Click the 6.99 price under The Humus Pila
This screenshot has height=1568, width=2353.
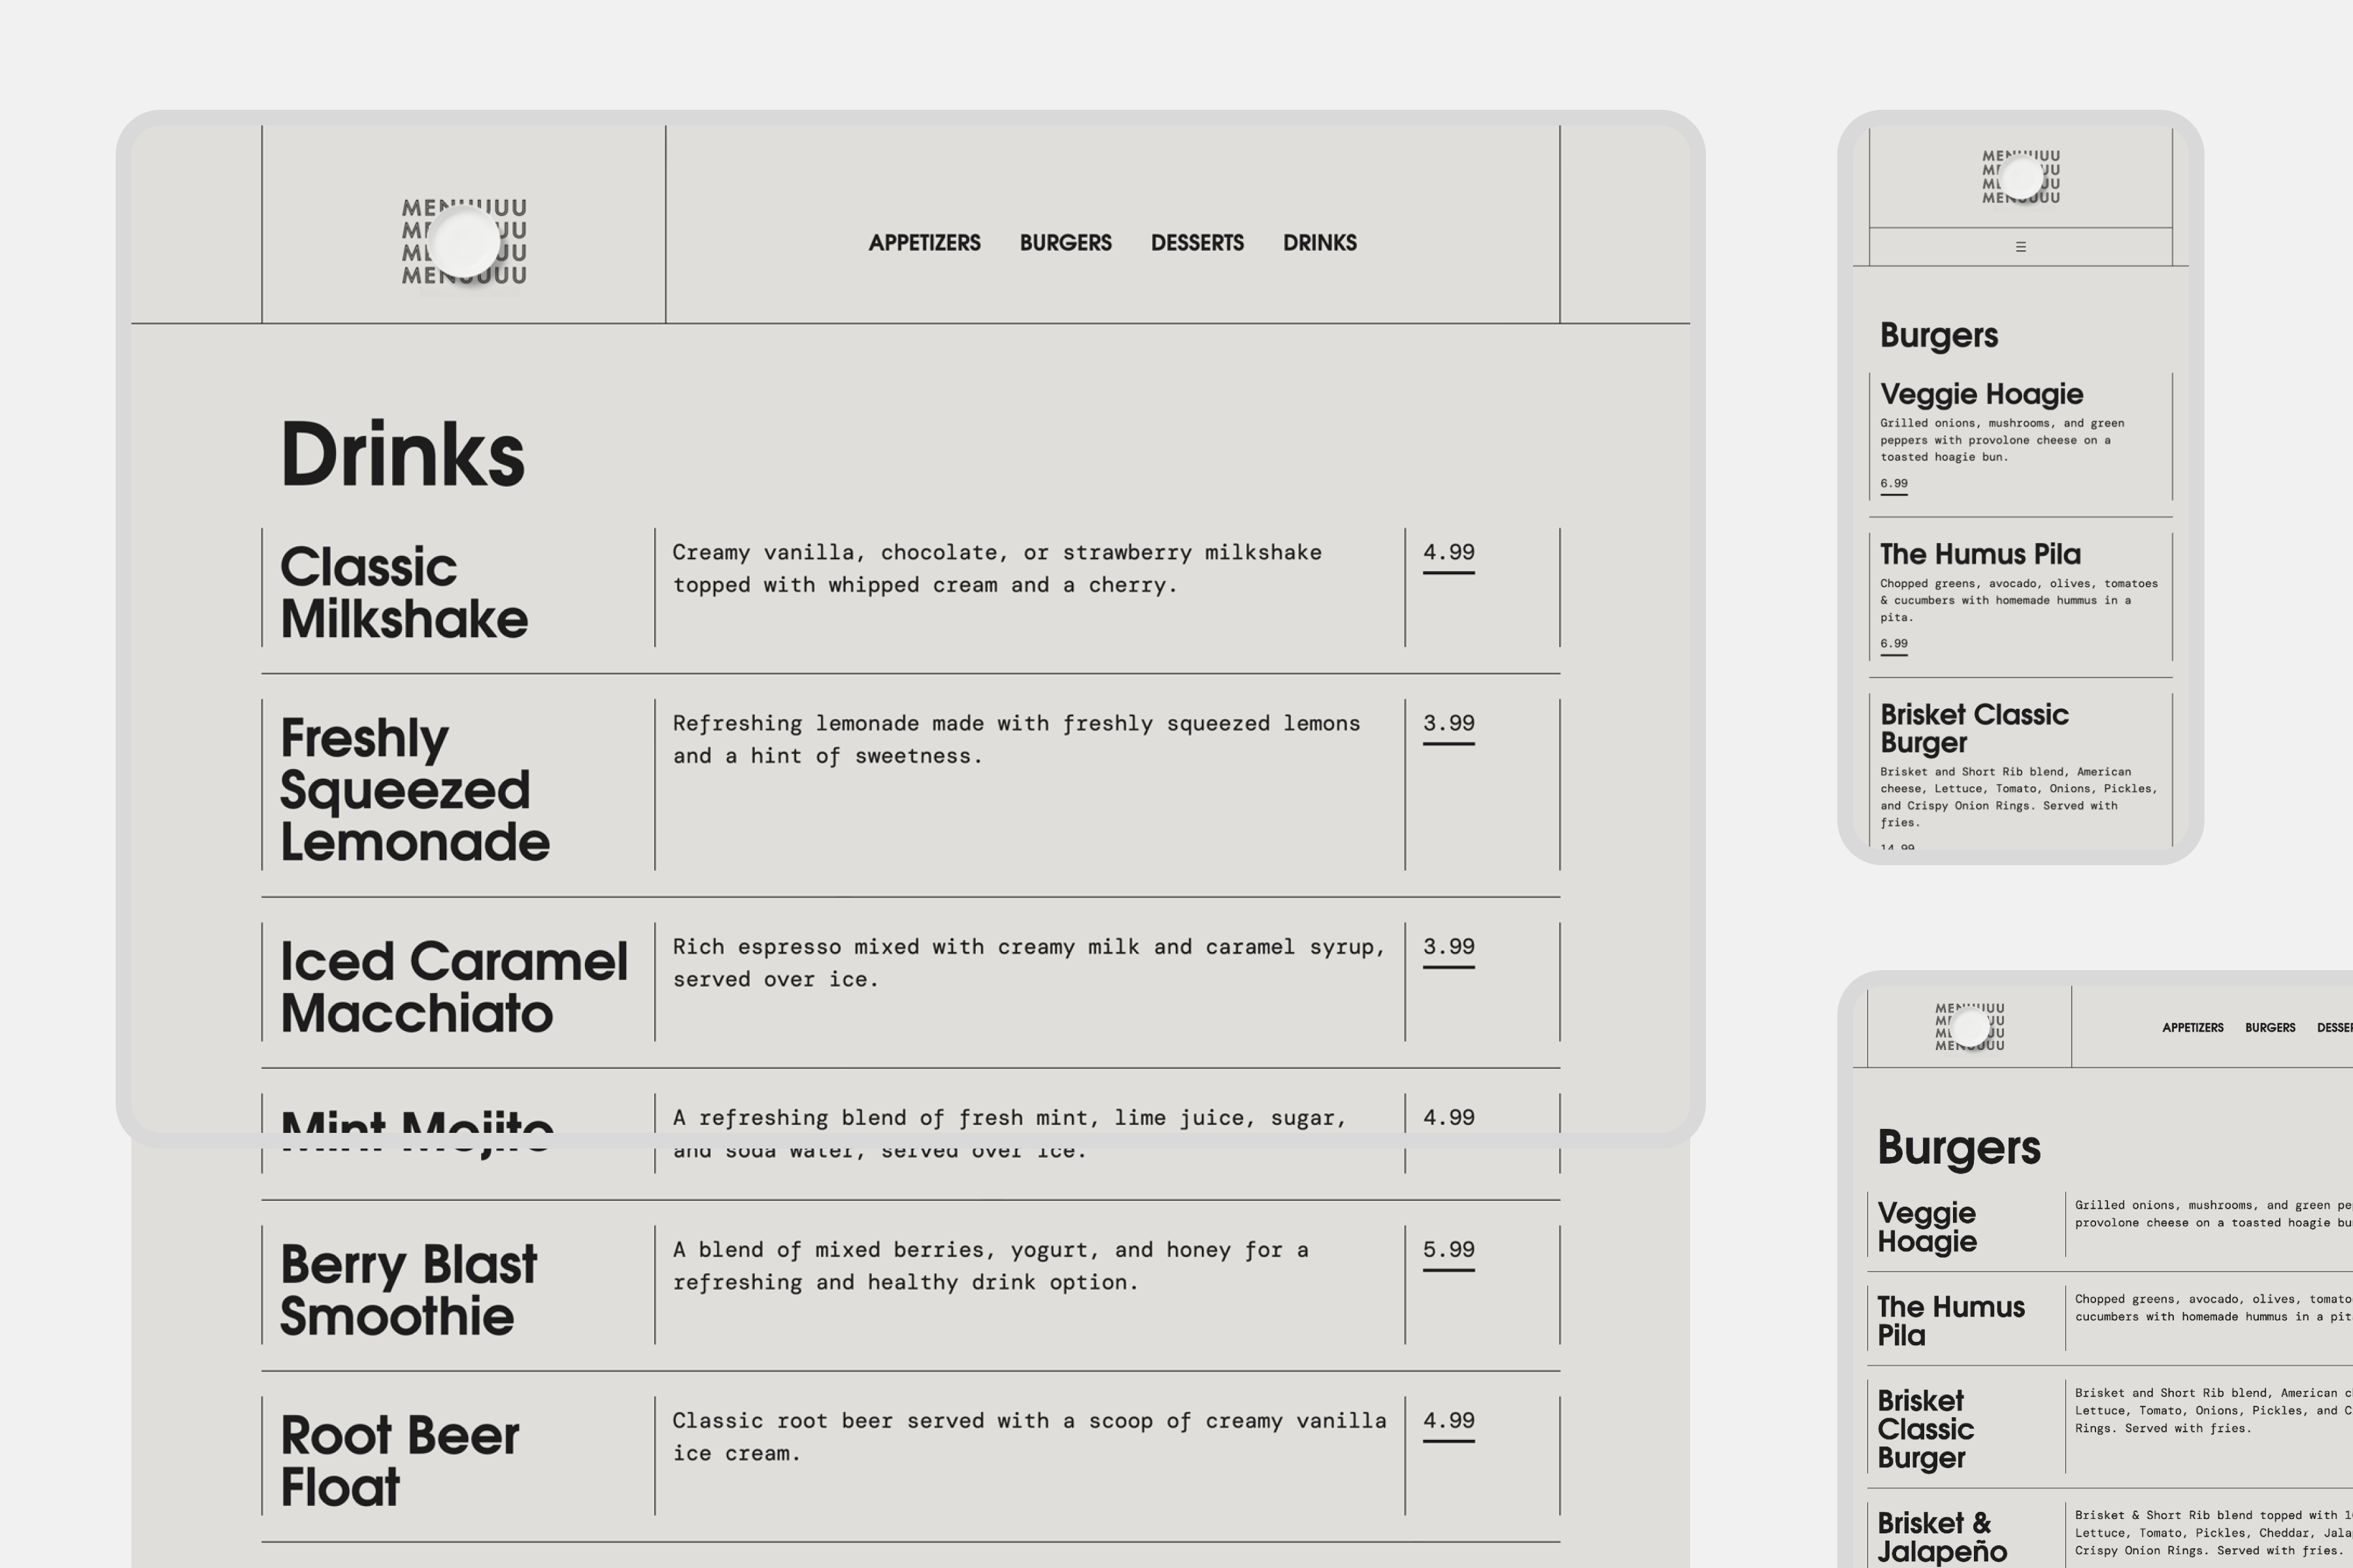[x=1894, y=643]
